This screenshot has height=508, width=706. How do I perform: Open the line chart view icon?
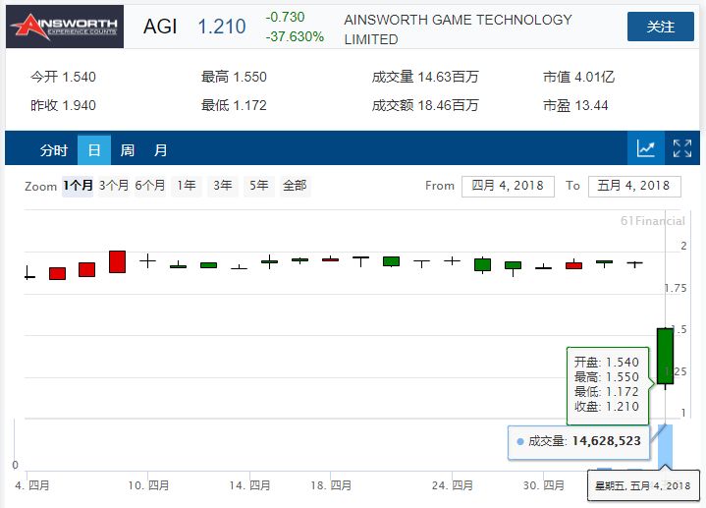coord(646,148)
